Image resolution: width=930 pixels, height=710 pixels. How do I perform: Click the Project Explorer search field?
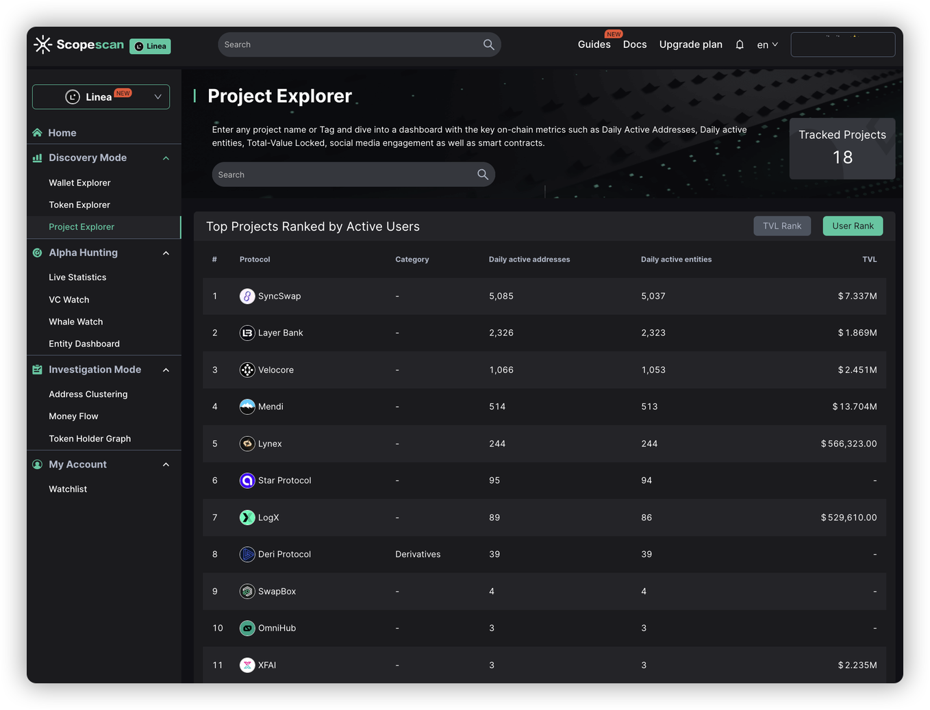[342, 175]
